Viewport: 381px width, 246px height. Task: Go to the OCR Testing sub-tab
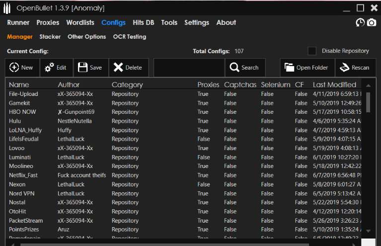point(130,37)
